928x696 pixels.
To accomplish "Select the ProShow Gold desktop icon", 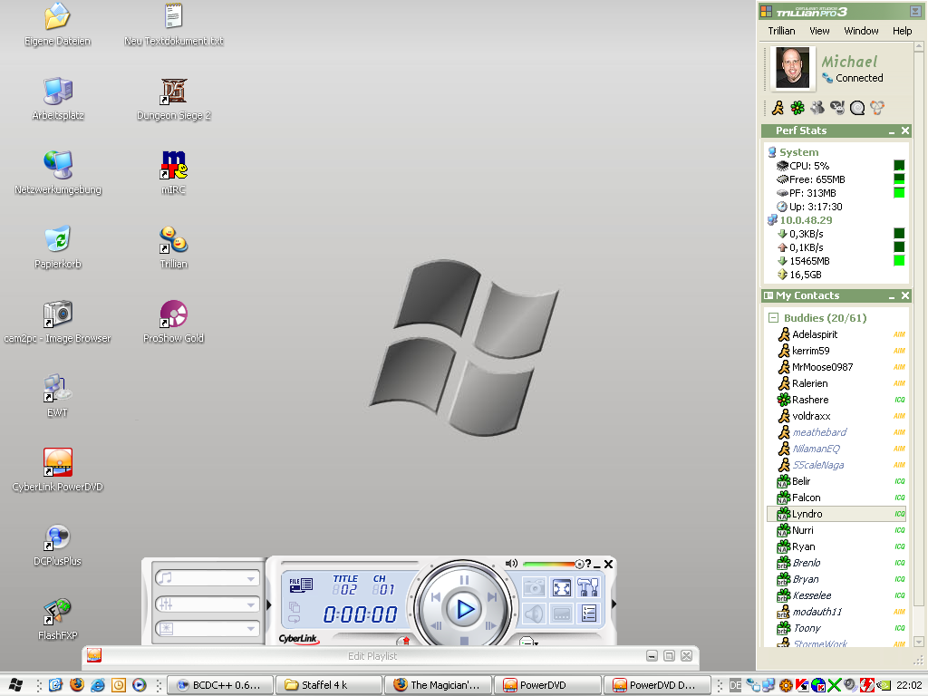I will (173, 322).
